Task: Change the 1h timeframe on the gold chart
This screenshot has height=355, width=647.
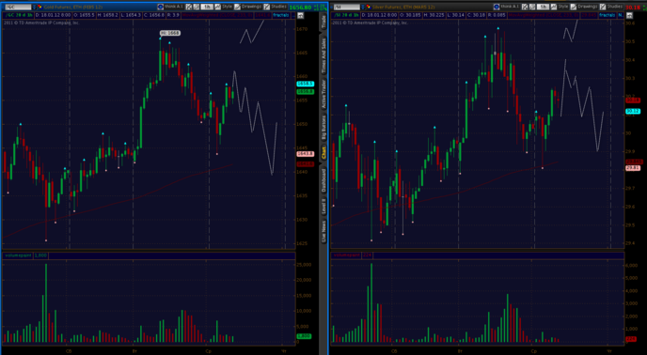Action: coord(207,7)
